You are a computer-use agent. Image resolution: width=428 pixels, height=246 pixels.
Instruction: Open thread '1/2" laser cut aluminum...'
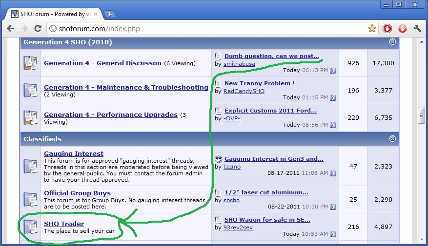[x=266, y=192]
